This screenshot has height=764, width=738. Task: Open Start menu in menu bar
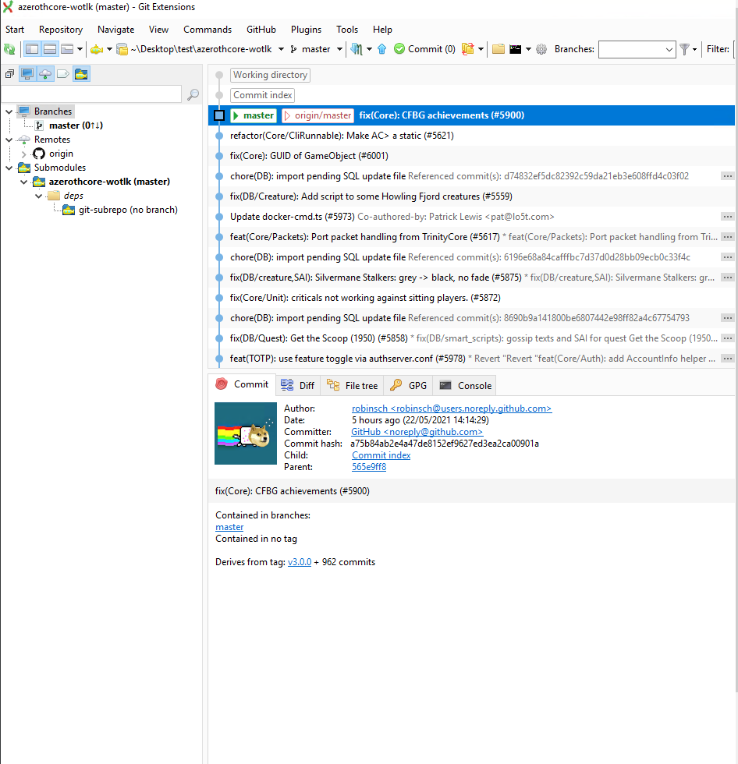click(15, 30)
